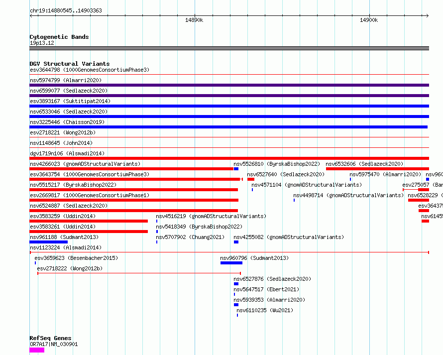Select the red nsv6532606 variant bar

click(377, 169)
